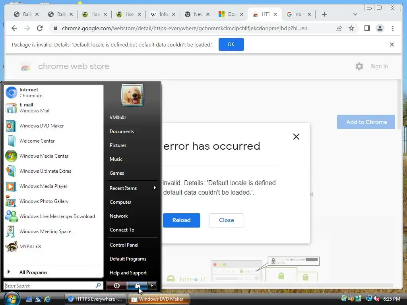Open Chromium from the Start menu Internet entry

(x=53, y=93)
